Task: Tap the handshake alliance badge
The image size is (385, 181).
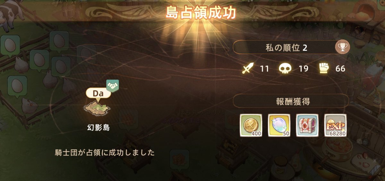Action: 113,85
